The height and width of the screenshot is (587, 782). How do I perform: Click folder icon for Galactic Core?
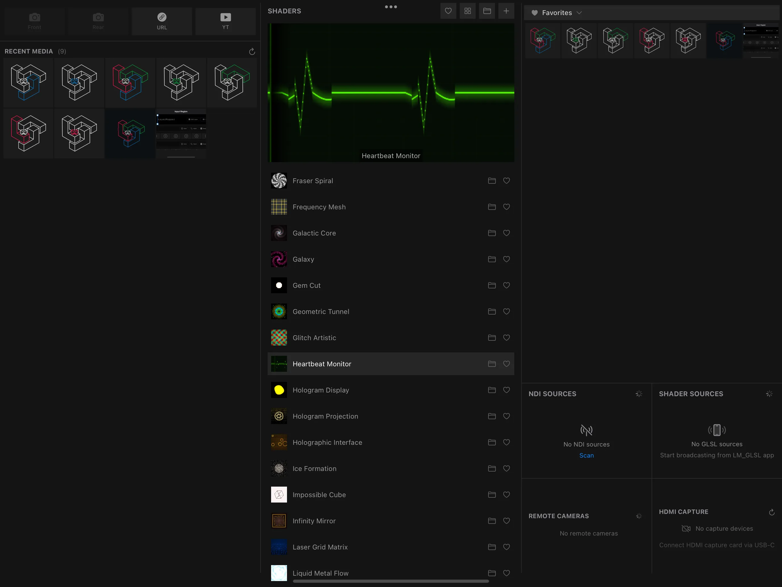click(x=492, y=233)
